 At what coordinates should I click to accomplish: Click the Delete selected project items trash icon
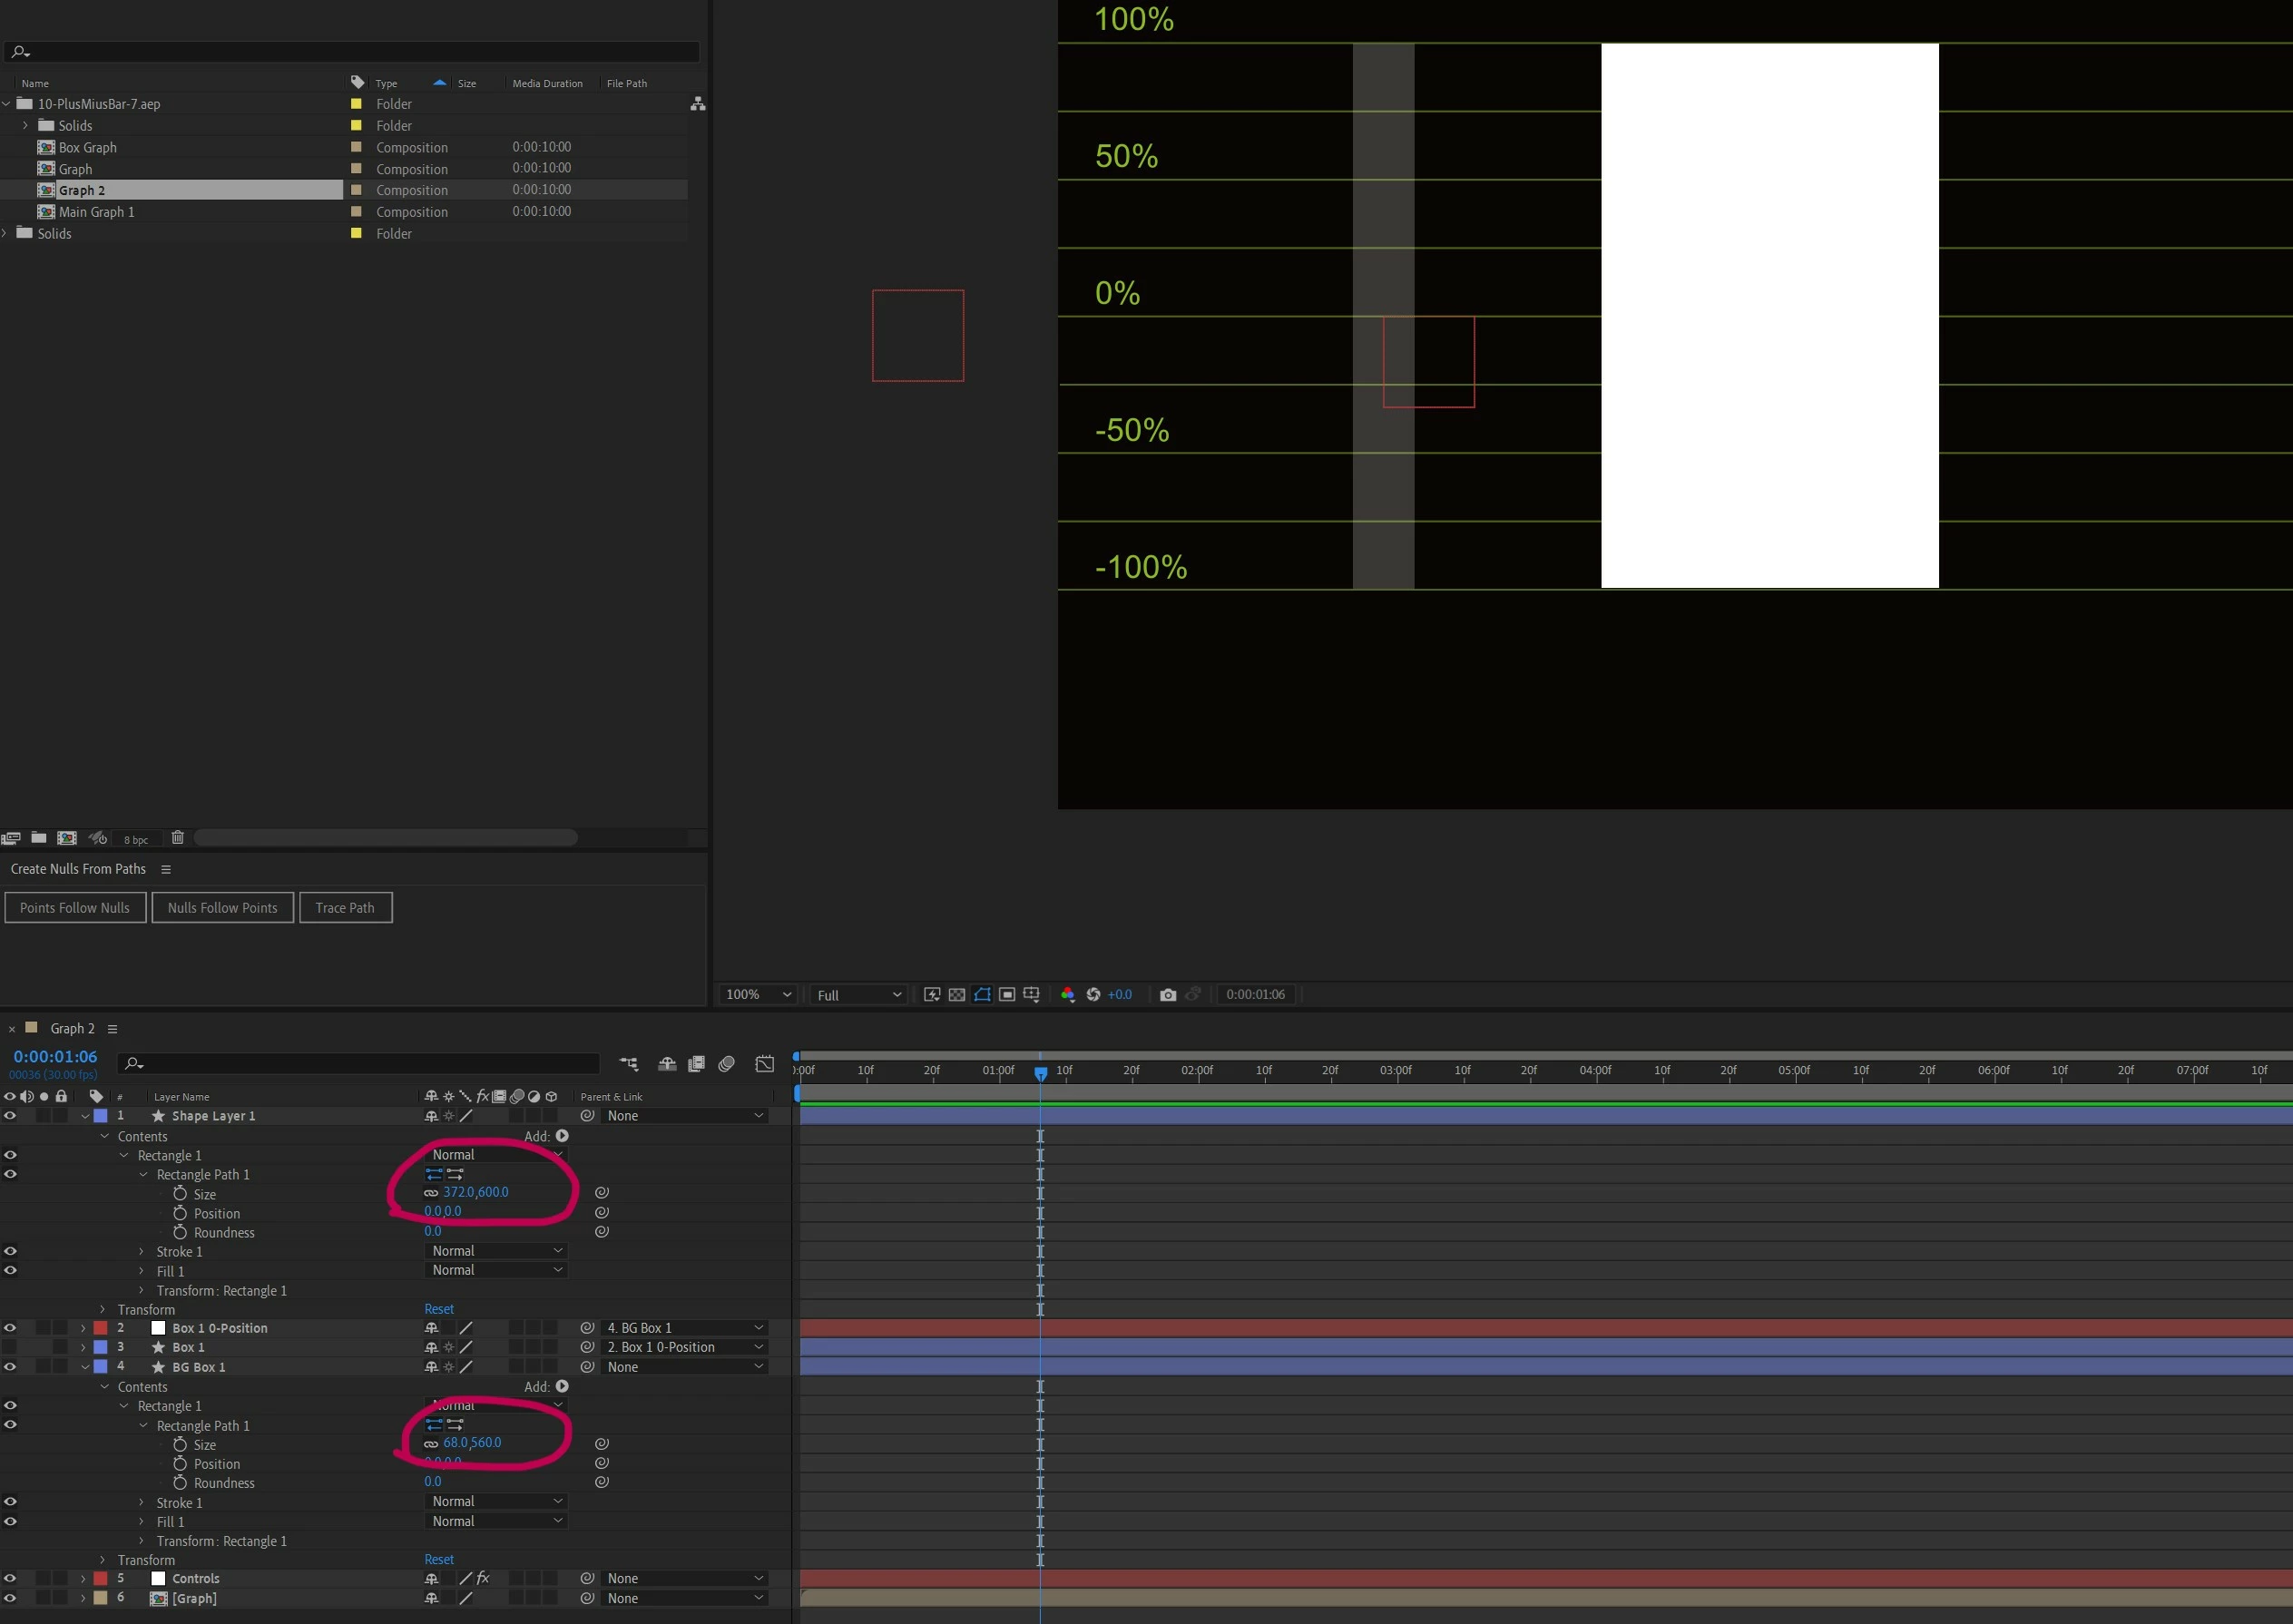click(178, 838)
